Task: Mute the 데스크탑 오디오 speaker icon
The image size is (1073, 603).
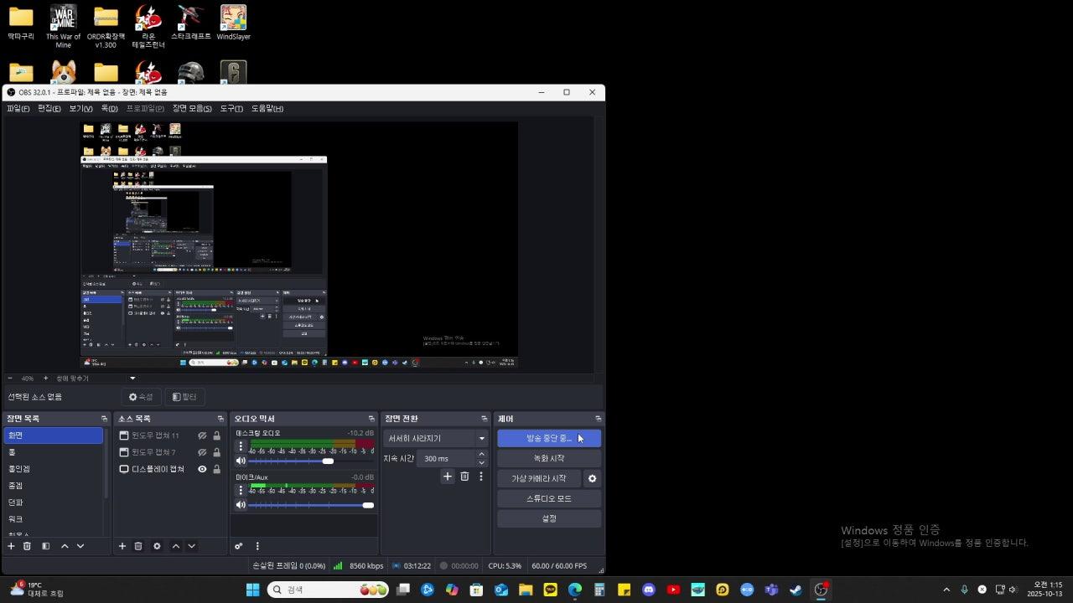Action: (241, 461)
